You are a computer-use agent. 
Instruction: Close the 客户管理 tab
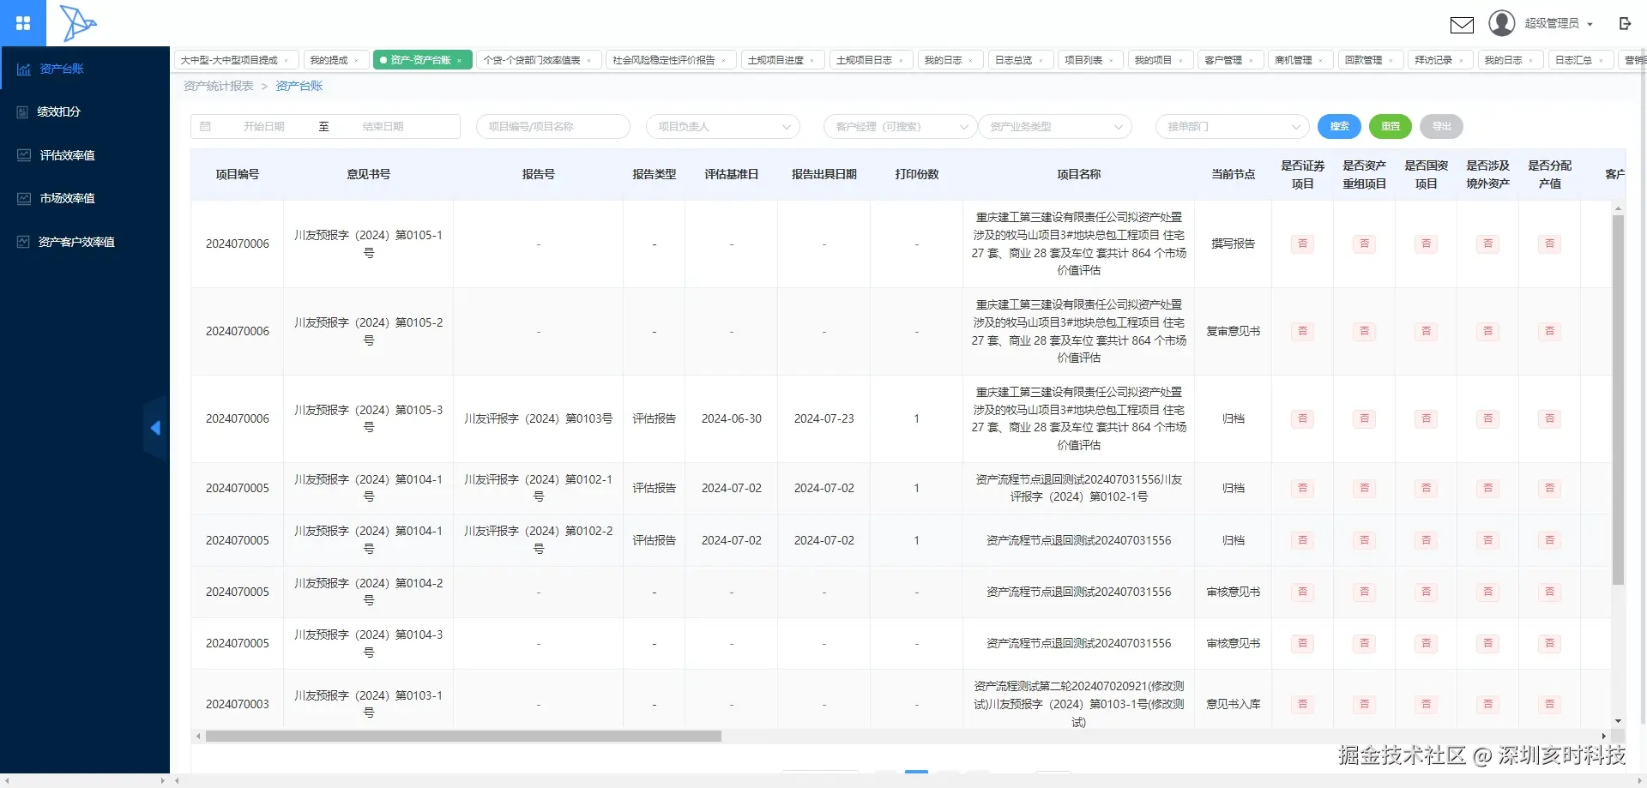1252,60
